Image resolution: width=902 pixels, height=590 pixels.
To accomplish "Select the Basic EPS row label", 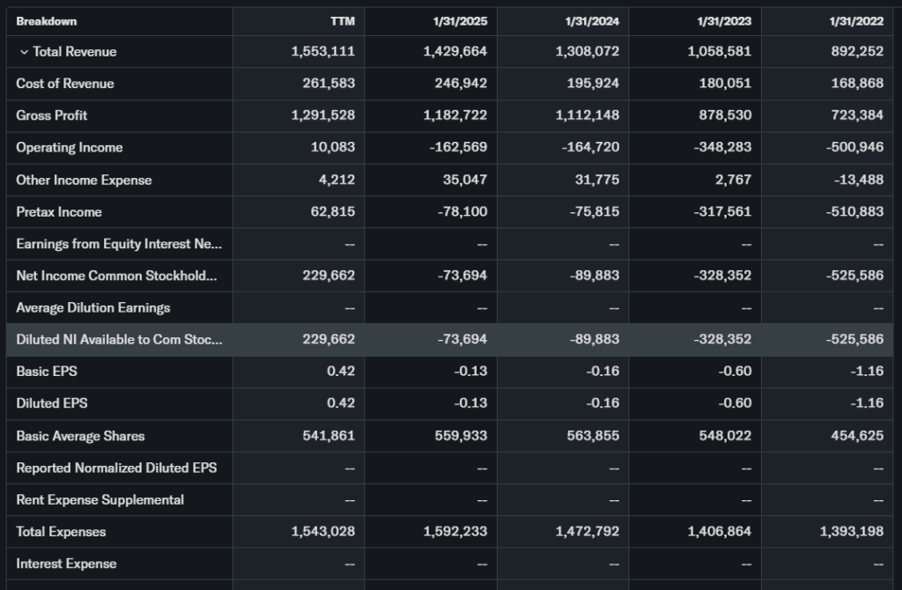I will [x=46, y=371].
